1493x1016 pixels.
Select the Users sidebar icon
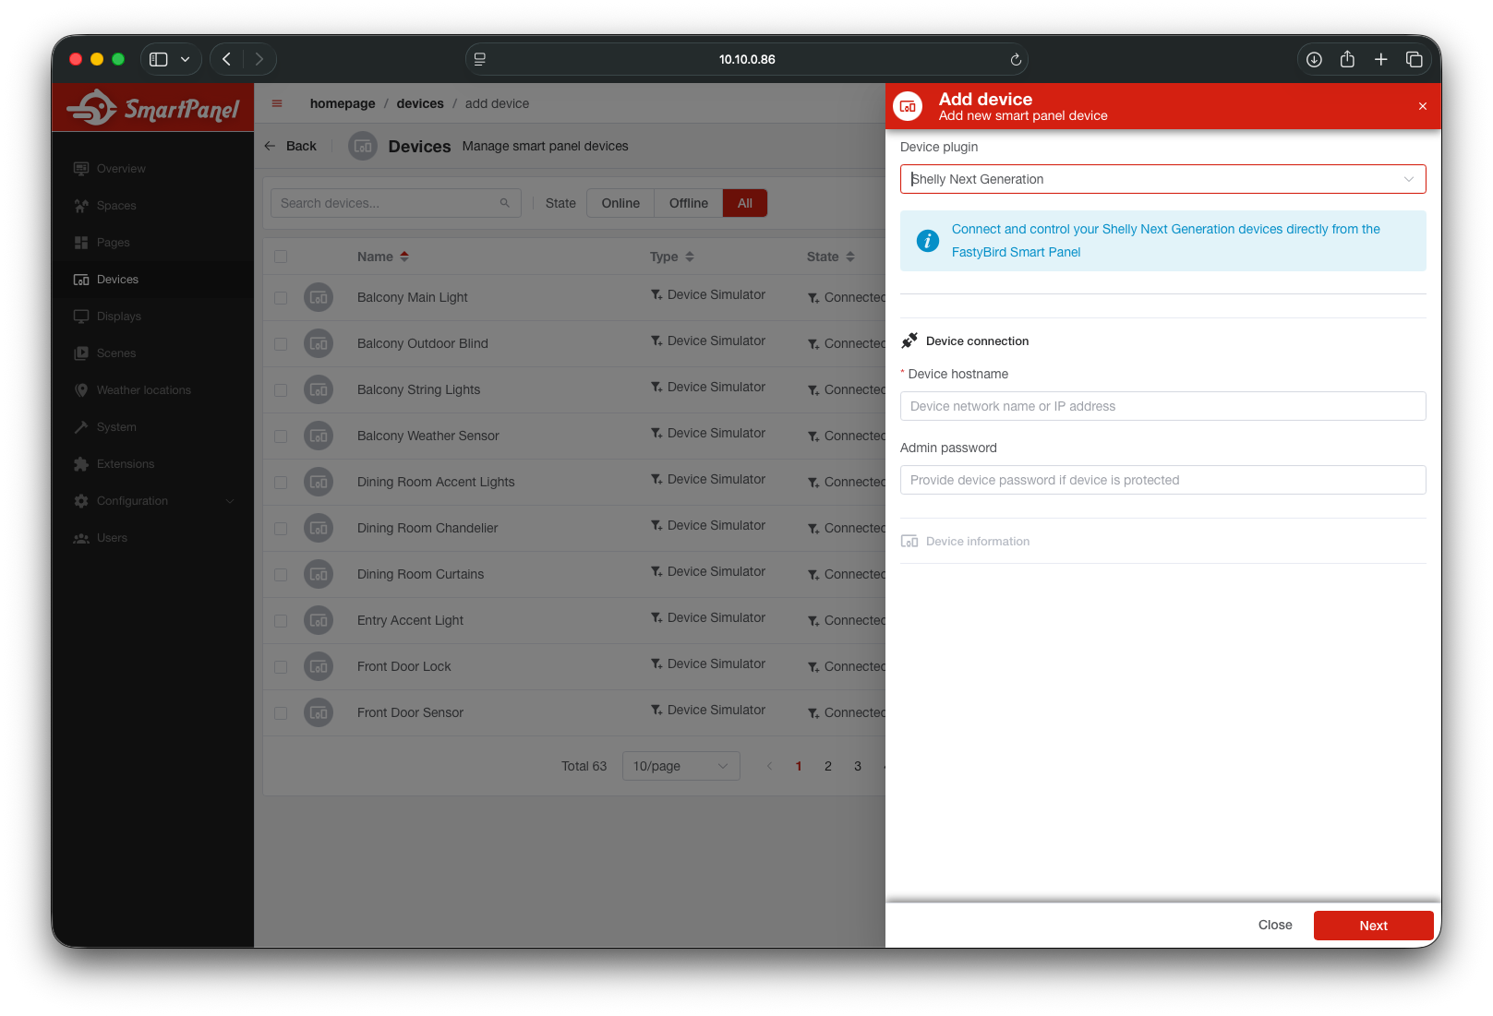pos(81,537)
